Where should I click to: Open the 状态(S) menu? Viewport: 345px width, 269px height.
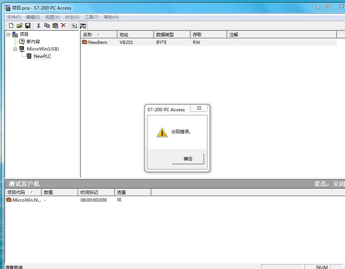(72, 17)
